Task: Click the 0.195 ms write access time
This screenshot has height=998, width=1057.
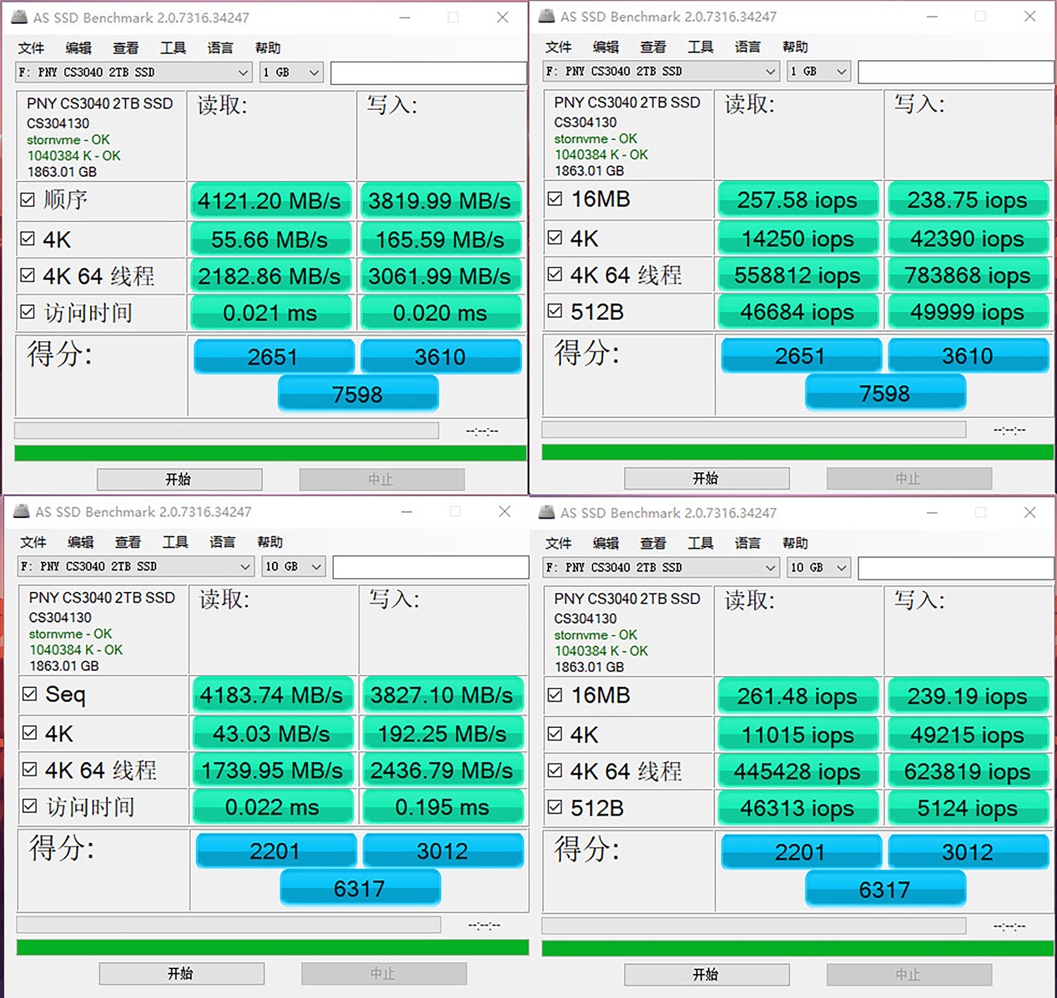Action: click(x=443, y=806)
